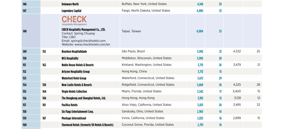
Task: Click NCG Hospitality in the table
Action: [x=70, y=58]
